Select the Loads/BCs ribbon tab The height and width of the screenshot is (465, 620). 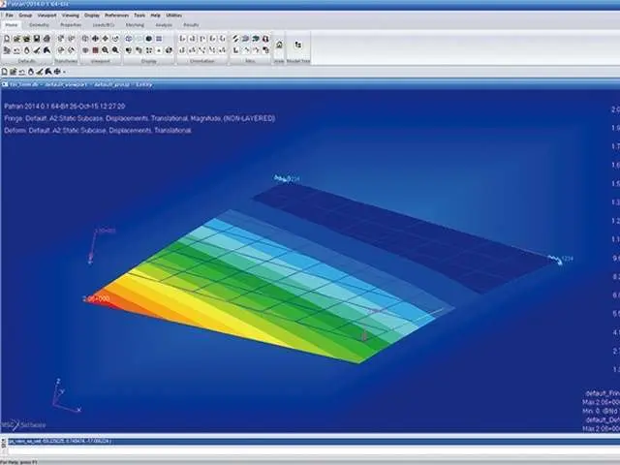pos(103,23)
